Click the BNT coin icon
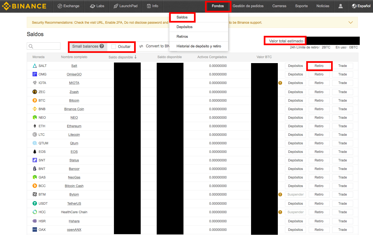Screen dimensions: 373x235 coord(35,169)
